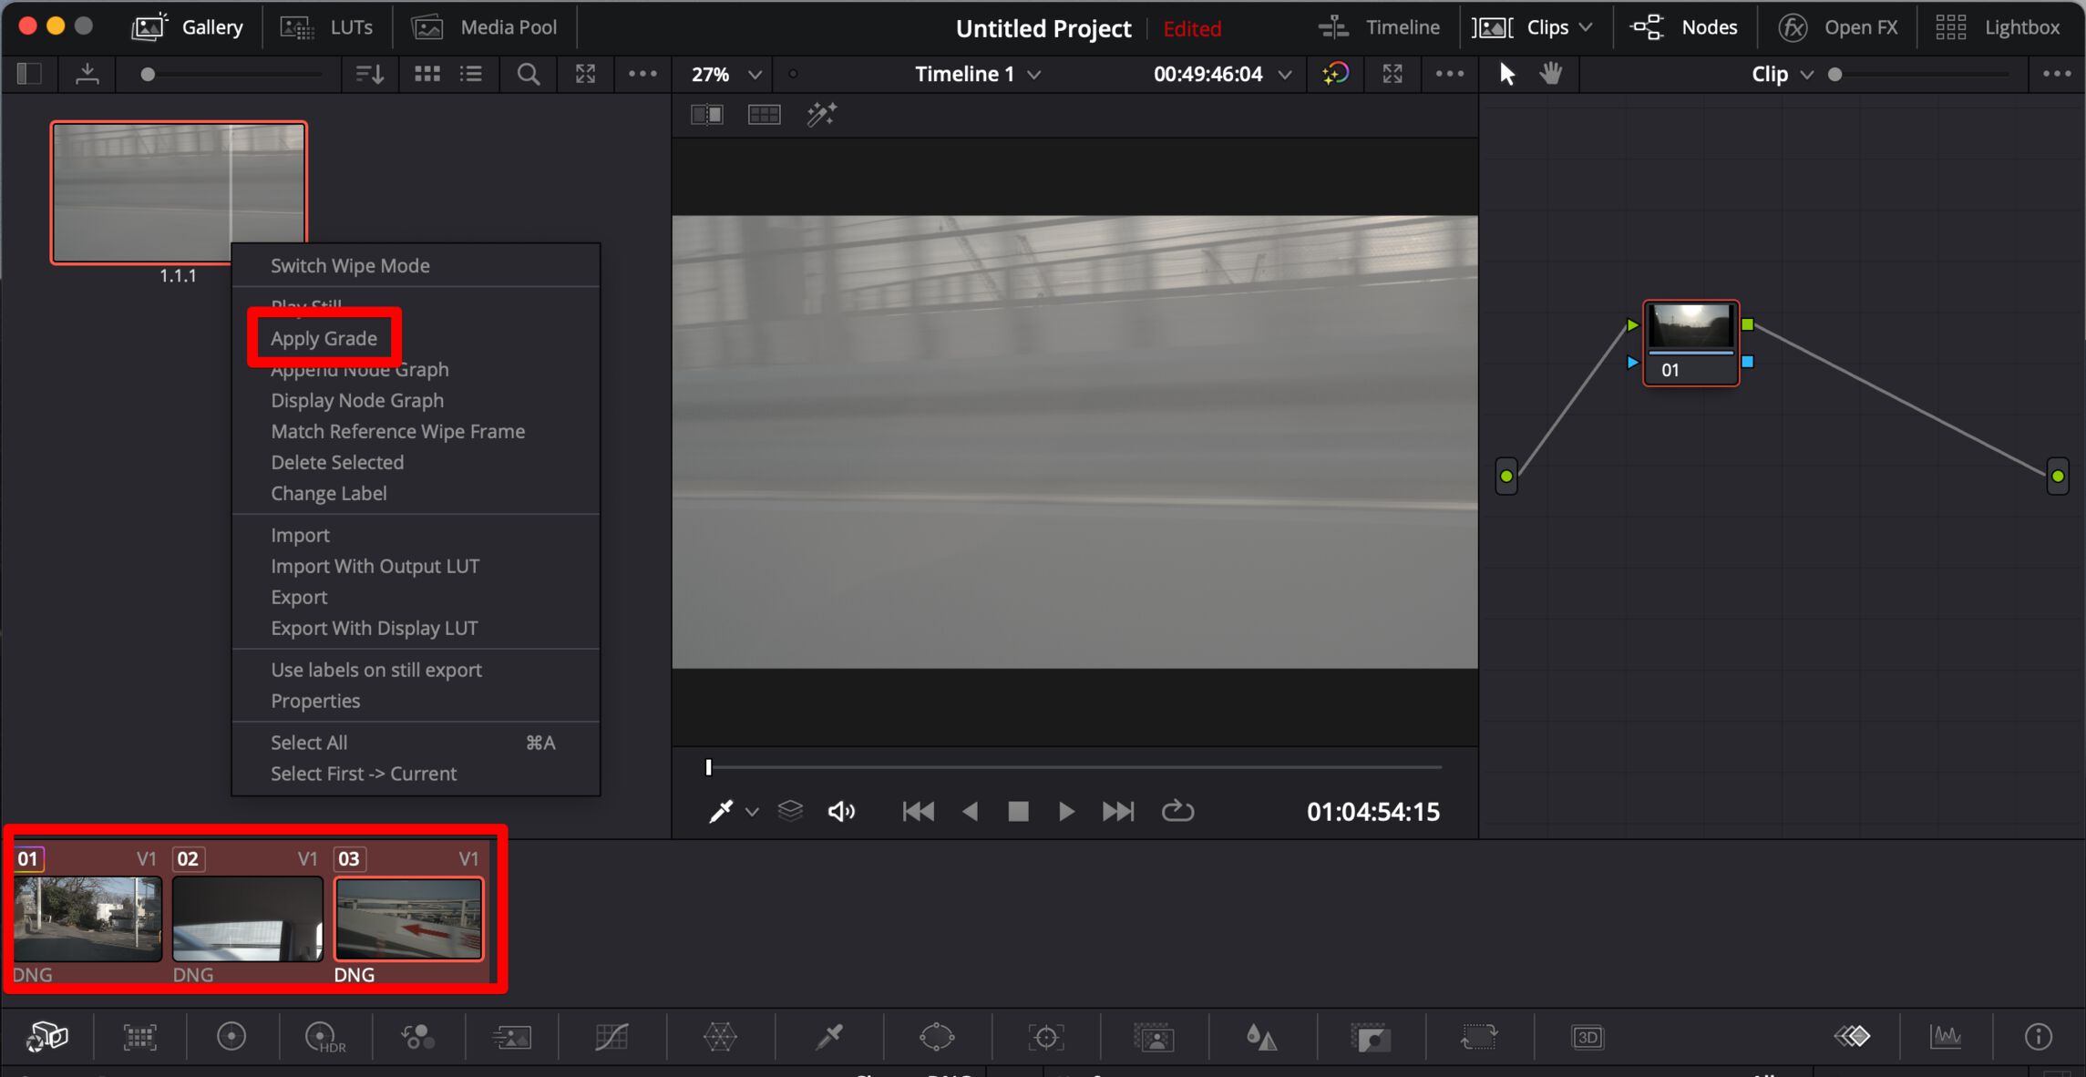
Task: Choose Apply Grade from context menu
Action: (x=324, y=338)
